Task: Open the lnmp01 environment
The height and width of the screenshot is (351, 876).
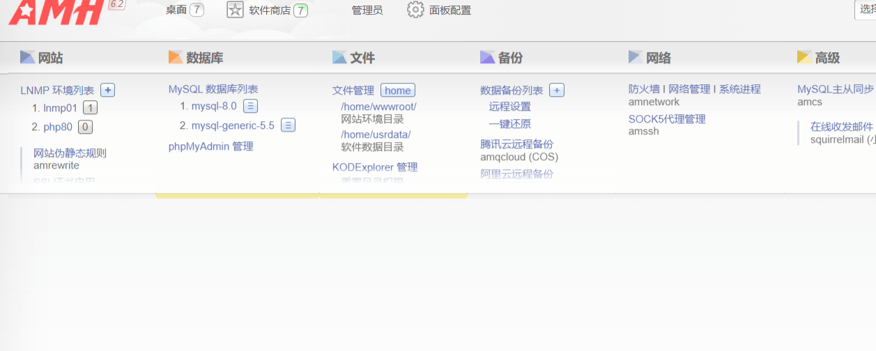Action: tap(60, 108)
